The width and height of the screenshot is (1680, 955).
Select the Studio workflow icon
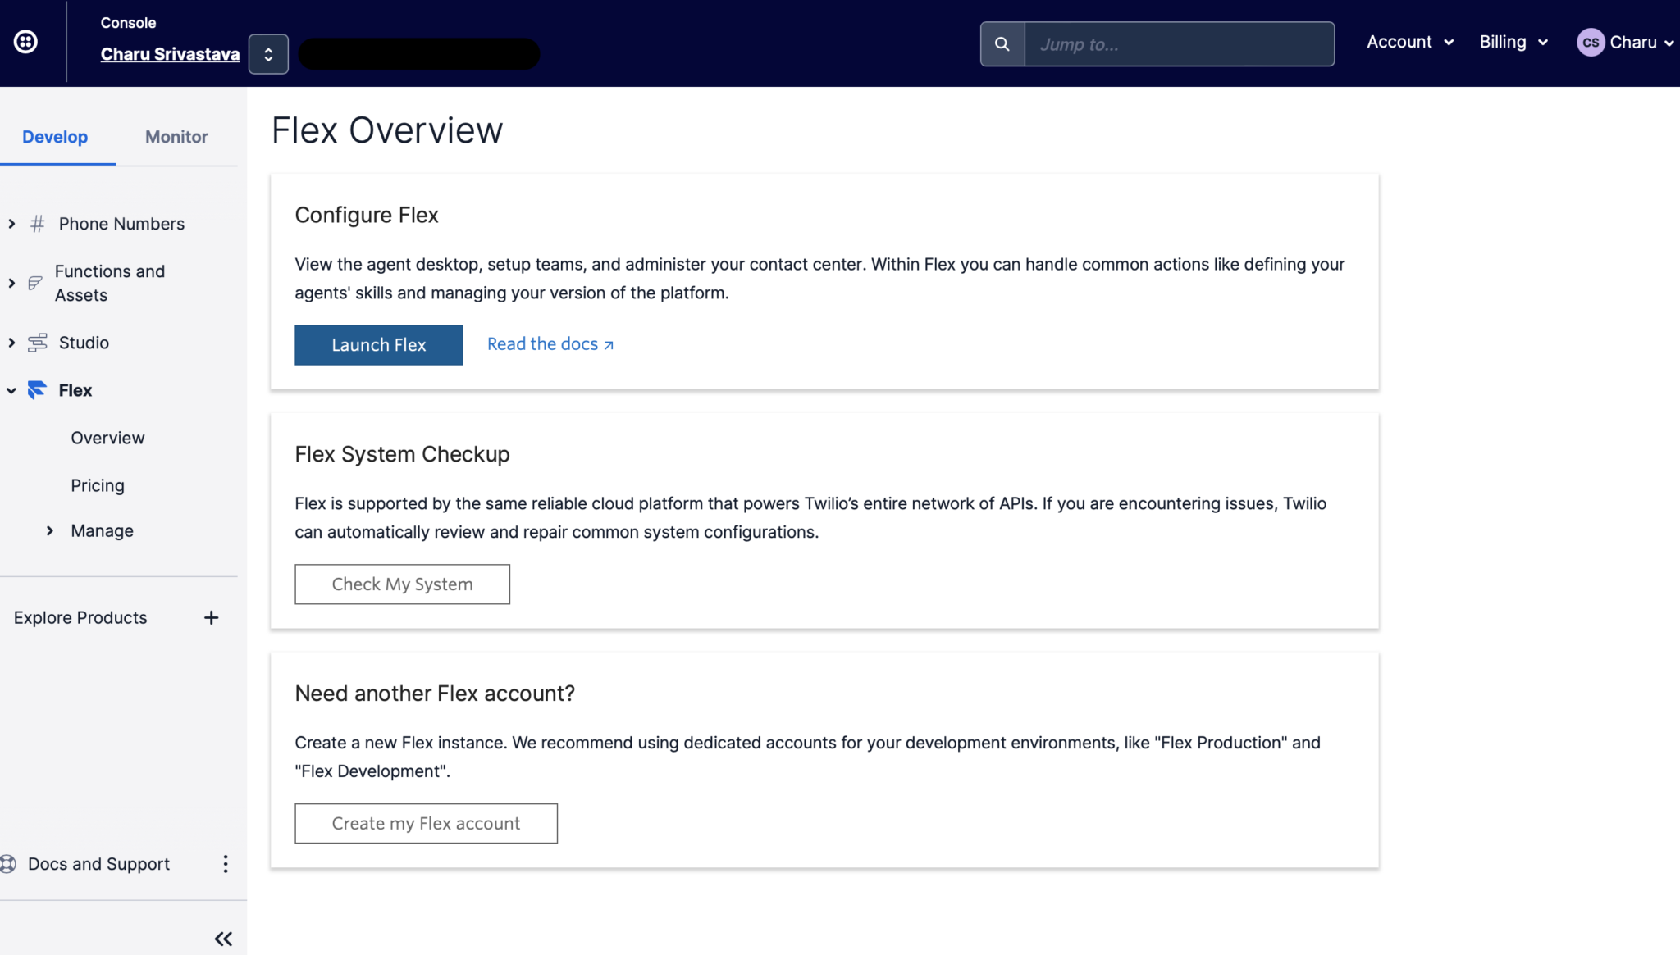tap(36, 342)
